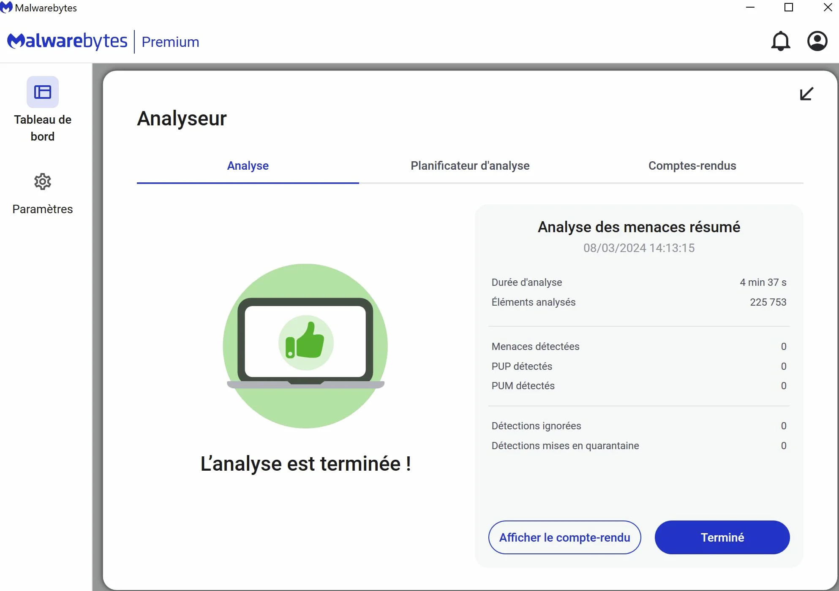Click the Détections ignorées label
Viewport: 839px width, 591px height.
536,426
